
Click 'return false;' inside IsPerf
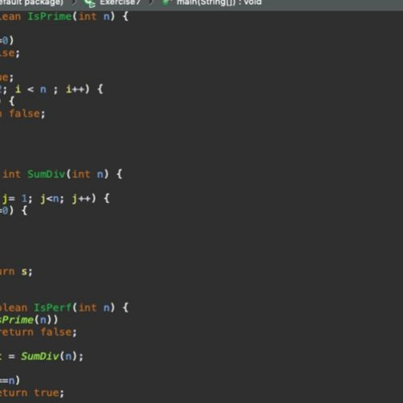point(39,332)
